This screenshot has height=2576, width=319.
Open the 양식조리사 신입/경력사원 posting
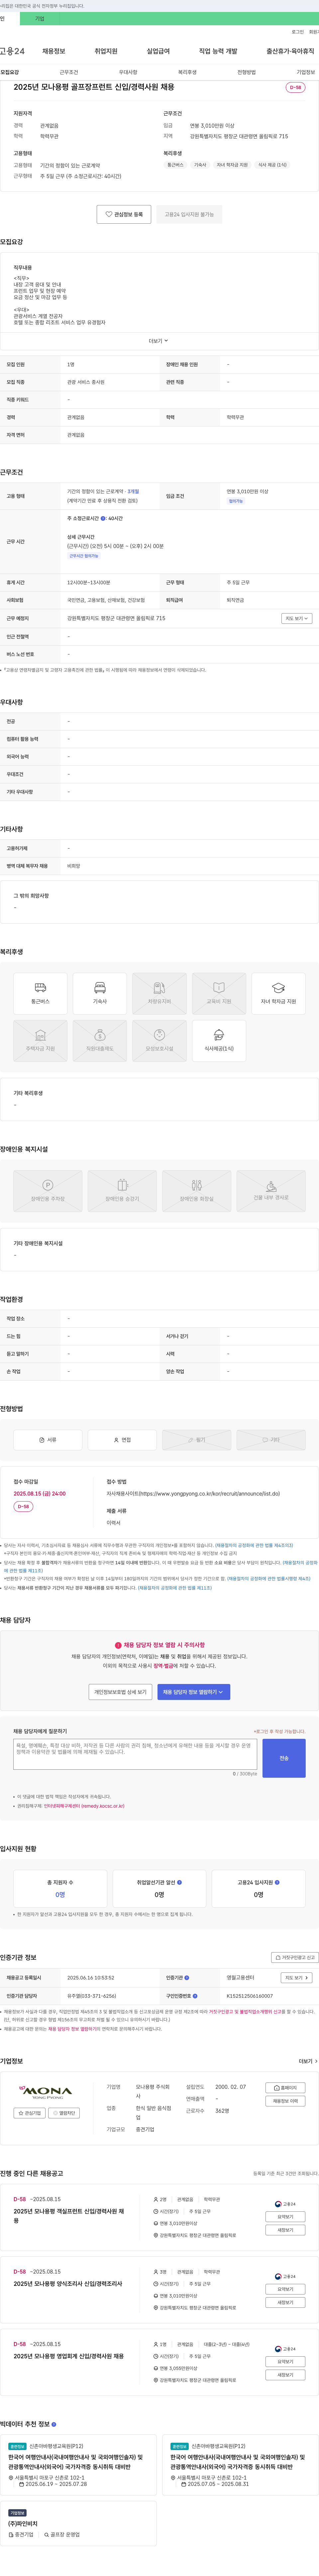pyautogui.click(x=68, y=2284)
